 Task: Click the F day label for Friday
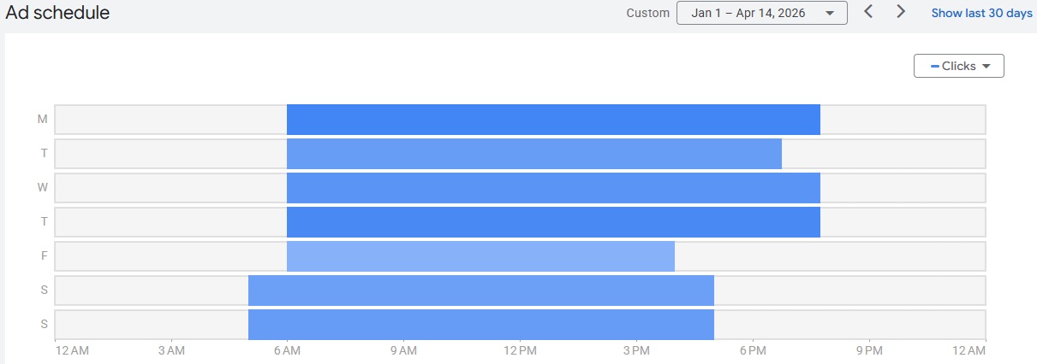point(43,256)
